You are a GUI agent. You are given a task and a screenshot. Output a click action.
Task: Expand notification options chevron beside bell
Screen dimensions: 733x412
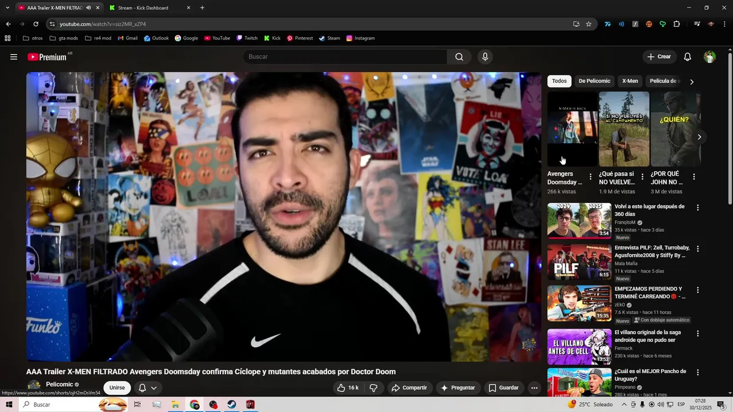point(153,388)
